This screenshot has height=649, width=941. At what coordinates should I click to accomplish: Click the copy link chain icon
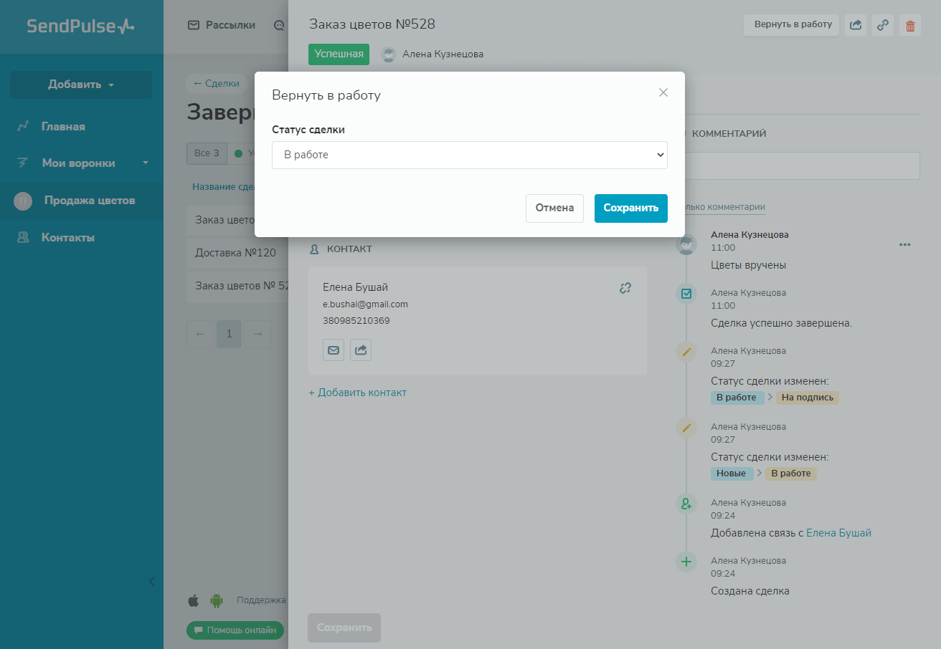(883, 26)
